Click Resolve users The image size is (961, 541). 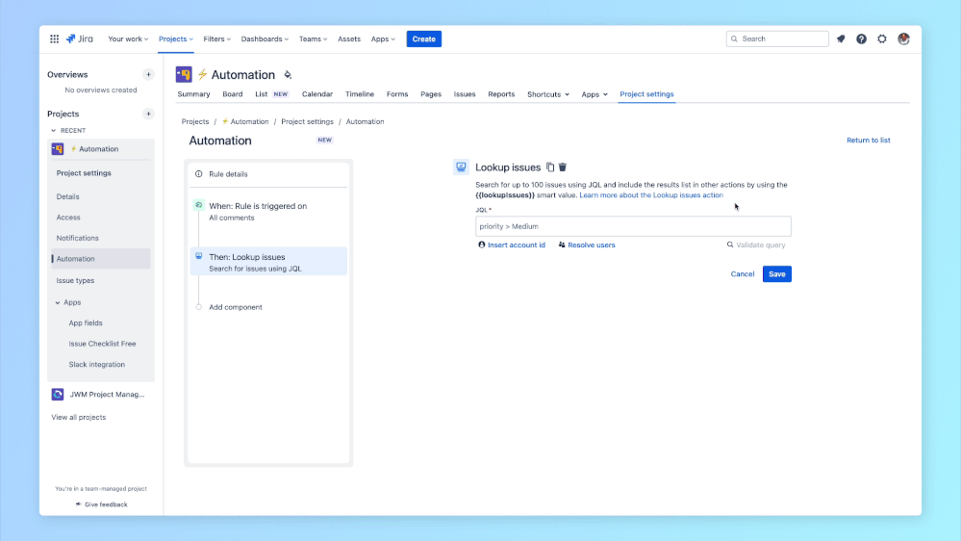[587, 245]
